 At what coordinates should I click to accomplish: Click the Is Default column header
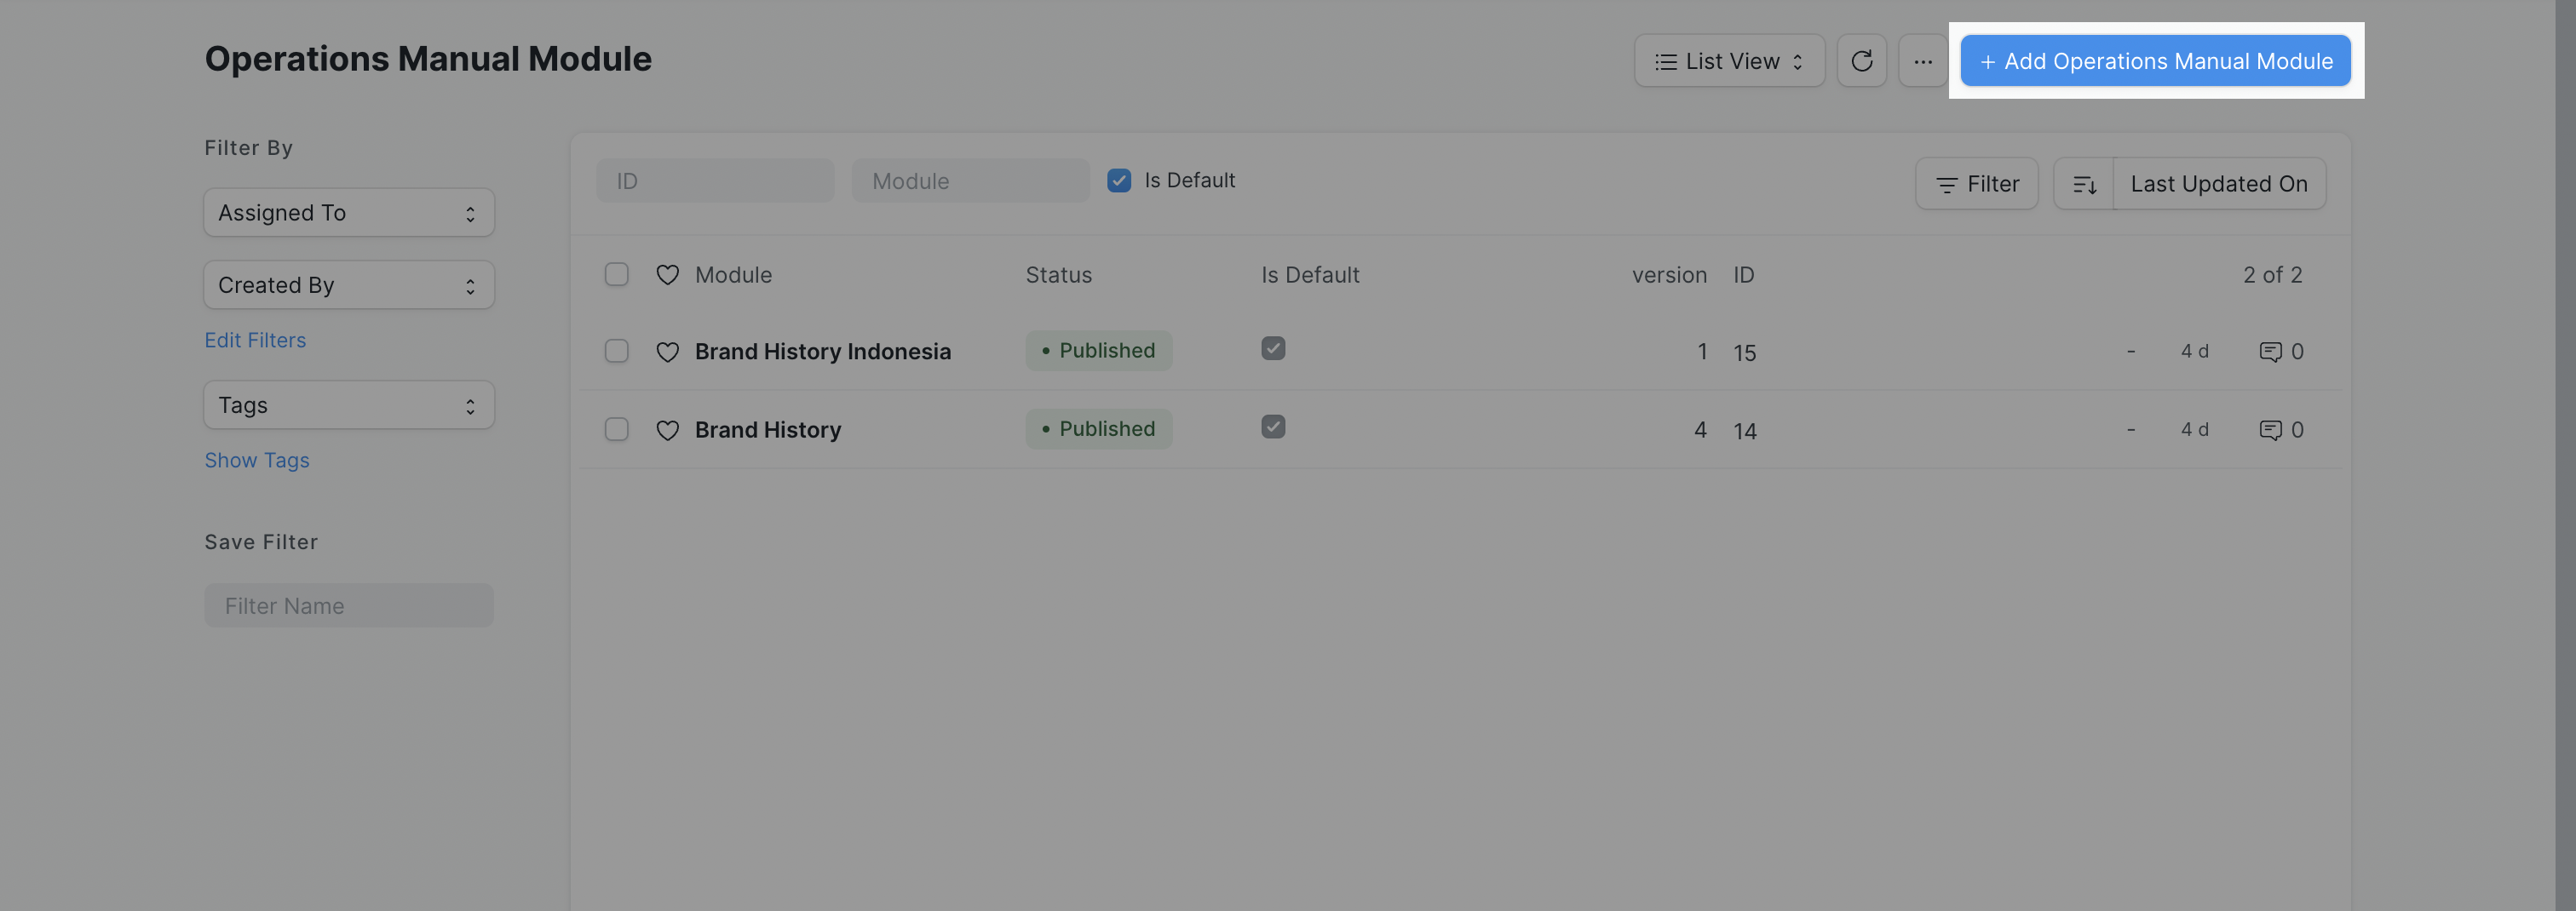[1310, 275]
